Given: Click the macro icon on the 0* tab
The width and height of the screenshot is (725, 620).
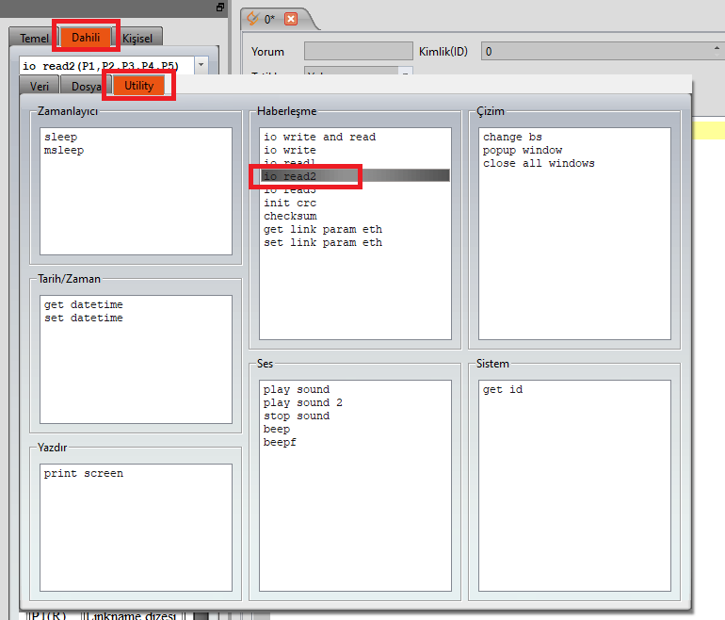Looking at the screenshot, I should [251, 18].
